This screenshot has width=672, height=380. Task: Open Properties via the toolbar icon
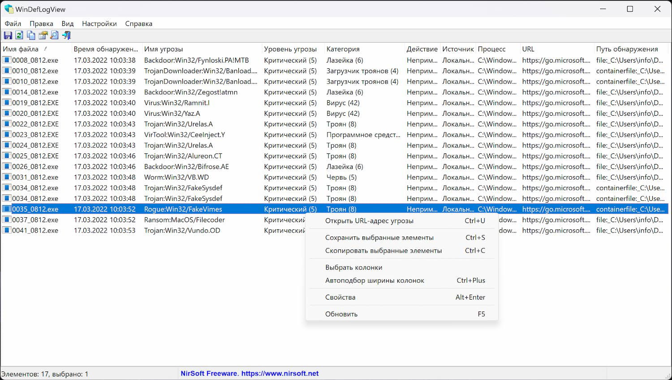coord(43,35)
